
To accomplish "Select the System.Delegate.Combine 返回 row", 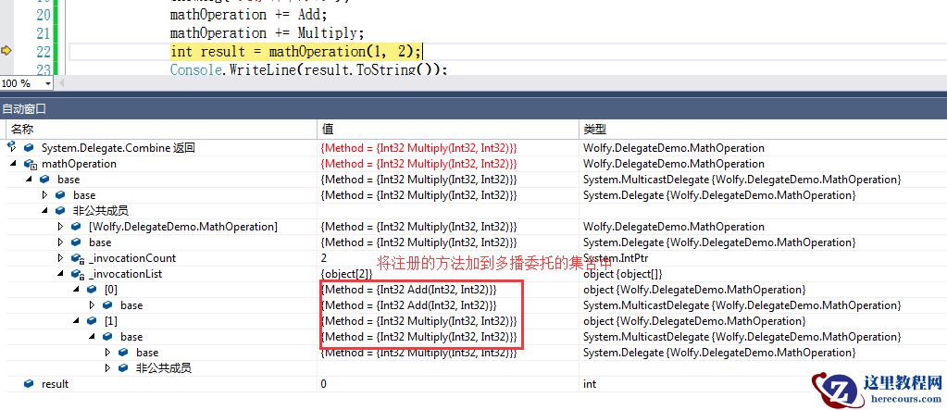I will (x=118, y=148).
